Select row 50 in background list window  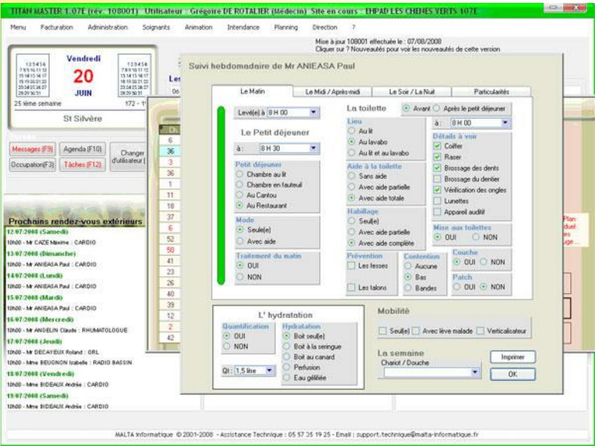170,250
